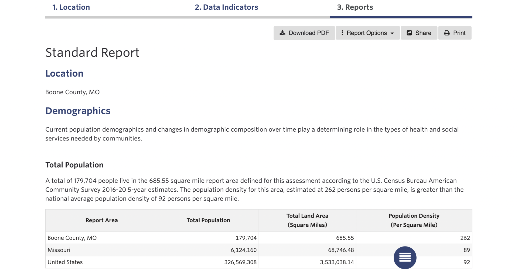The height and width of the screenshot is (271, 518).
Task: Click the Demographics section heading
Action: pos(78,111)
